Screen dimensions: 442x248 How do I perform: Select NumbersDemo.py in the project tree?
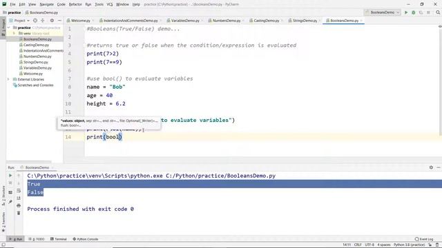tap(37, 56)
